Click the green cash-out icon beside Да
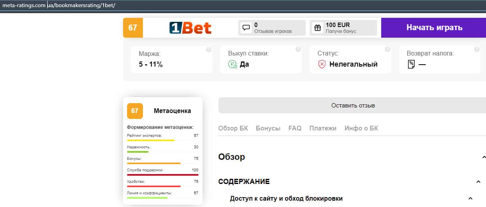 tap(233, 64)
